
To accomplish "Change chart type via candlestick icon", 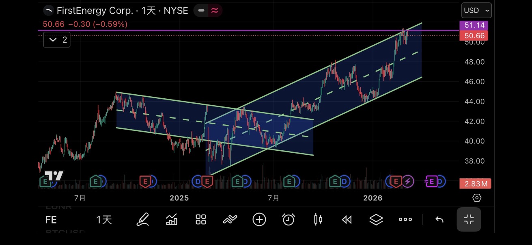I will pos(318,220).
